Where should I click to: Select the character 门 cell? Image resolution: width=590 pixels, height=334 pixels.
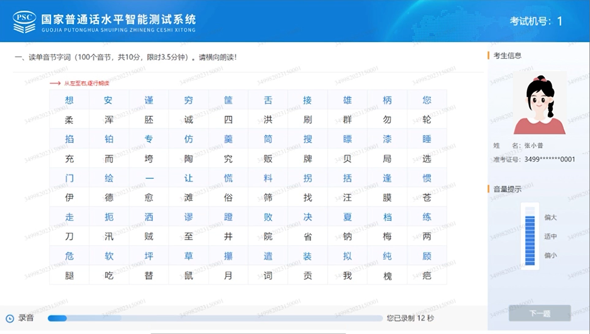click(x=69, y=178)
